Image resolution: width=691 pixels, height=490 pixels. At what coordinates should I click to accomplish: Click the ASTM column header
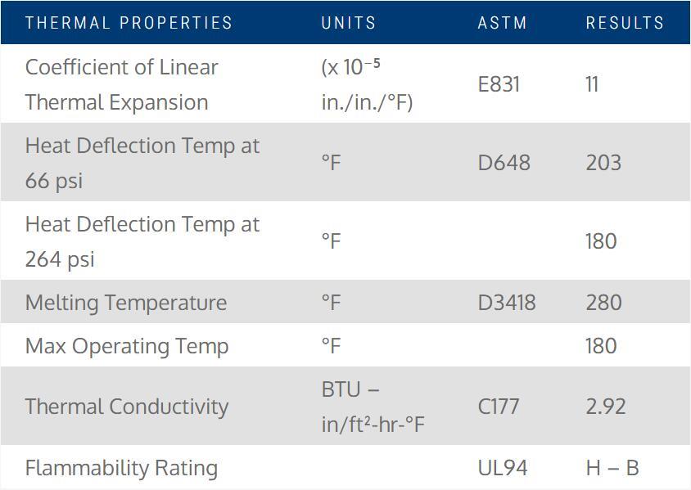click(x=503, y=22)
